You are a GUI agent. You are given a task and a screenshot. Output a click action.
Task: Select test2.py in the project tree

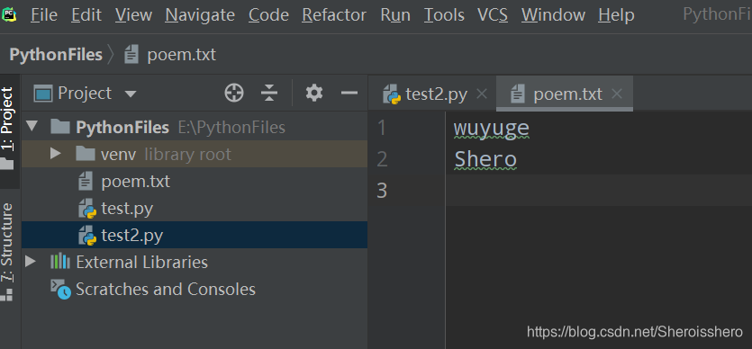(195, 235)
